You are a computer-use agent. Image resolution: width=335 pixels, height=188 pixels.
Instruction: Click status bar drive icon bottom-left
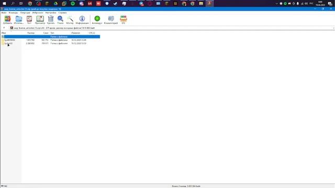tap(3, 186)
